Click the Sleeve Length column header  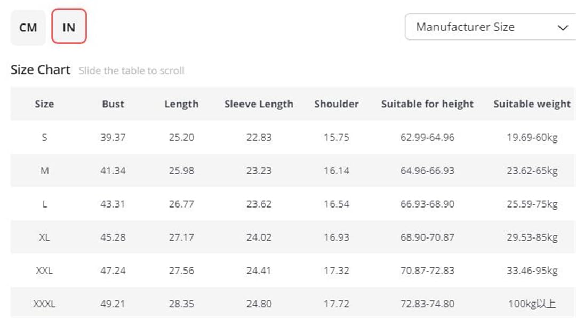pos(259,104)
